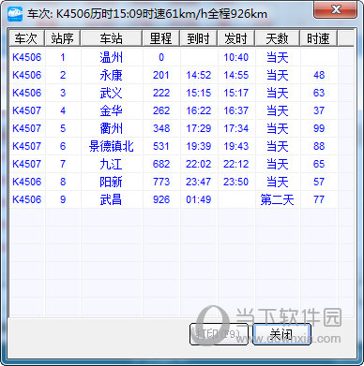Image resolution: width=364 pixels, height=366 pixels.
Task: Click the 时速 column header
Action: coord(319,38)
